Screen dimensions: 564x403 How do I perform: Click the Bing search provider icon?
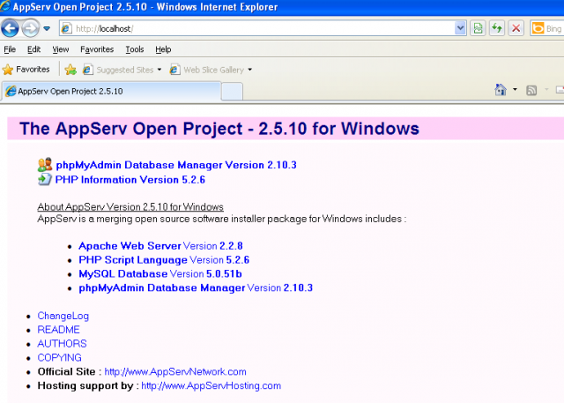coord(538,28)
